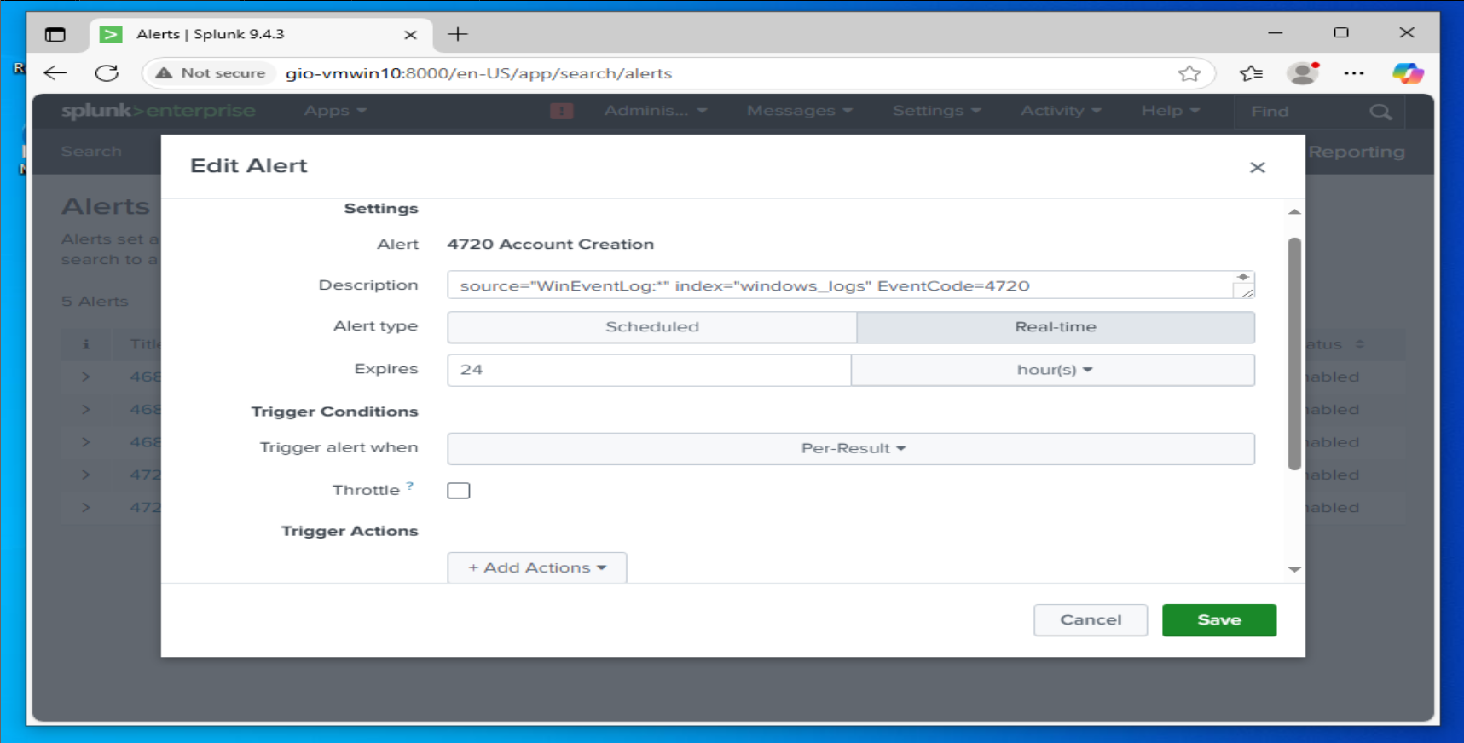Click the browser back arrow

(x=55, y=73)
